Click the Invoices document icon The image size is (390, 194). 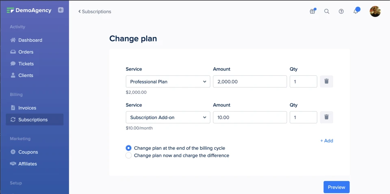pyautogui.click(x=13, y=108)
